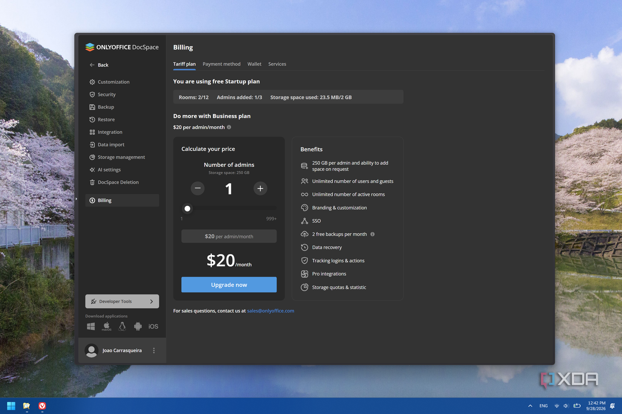Open the taskbar clock and date
The image size is (622, 414).
click(596, 406)
